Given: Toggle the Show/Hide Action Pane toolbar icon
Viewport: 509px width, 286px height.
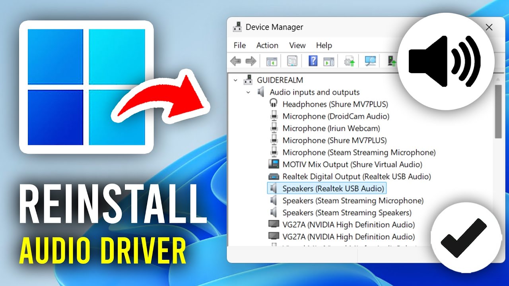Looking at the screenshot, I should coord(328,61).
